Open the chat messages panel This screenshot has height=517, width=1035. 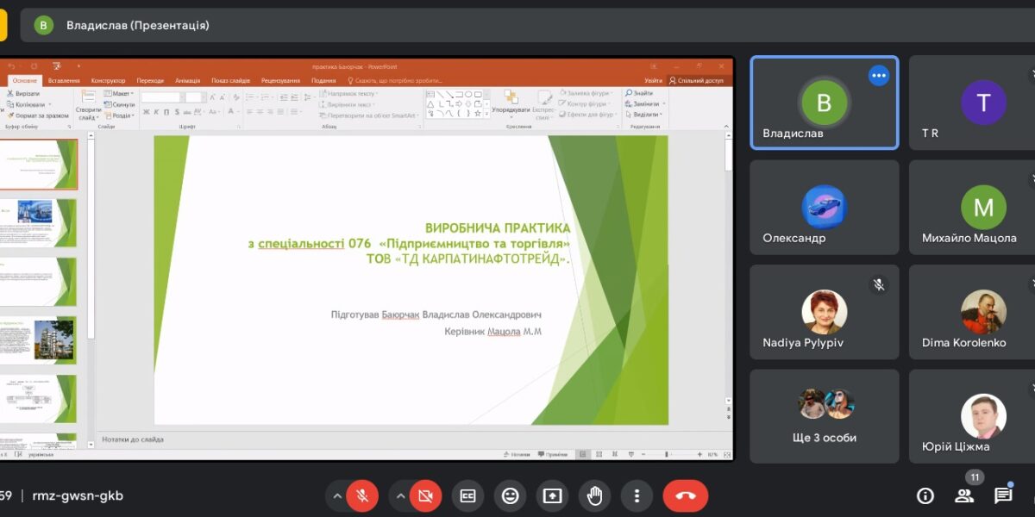[1003, 495]
